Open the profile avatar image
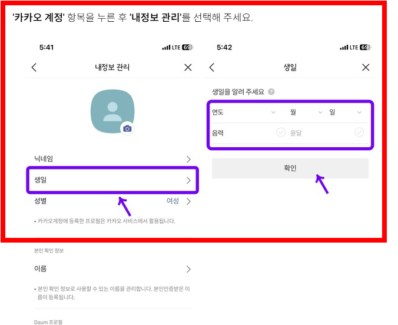This screenshot has height=325, width=398. click(x=112, y=111)
